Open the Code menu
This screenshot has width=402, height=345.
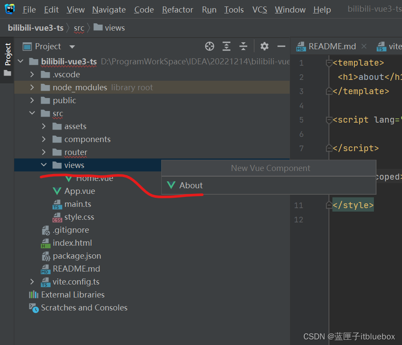[x=144, y=10]
